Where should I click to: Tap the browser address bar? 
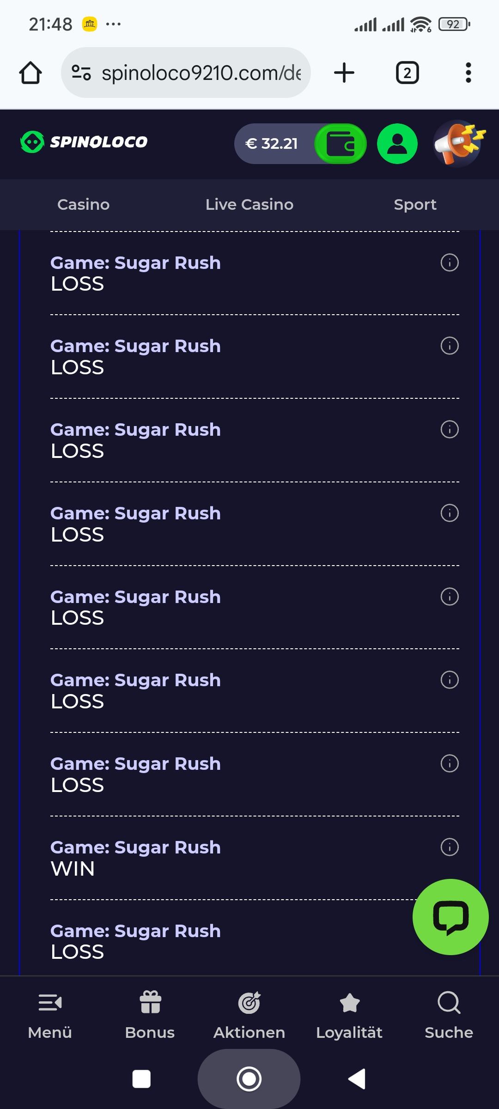pyautogui.click(x=194, y=73)
